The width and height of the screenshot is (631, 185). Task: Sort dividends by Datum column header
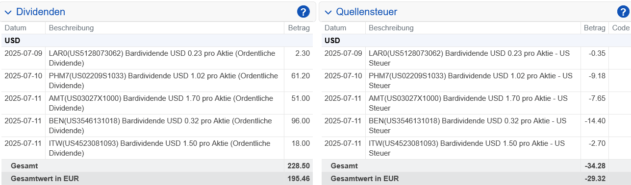click(x=15, y=28)
